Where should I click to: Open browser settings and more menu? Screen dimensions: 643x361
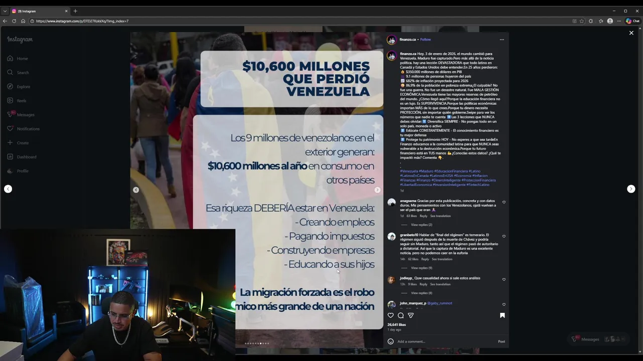coord(619,21)
